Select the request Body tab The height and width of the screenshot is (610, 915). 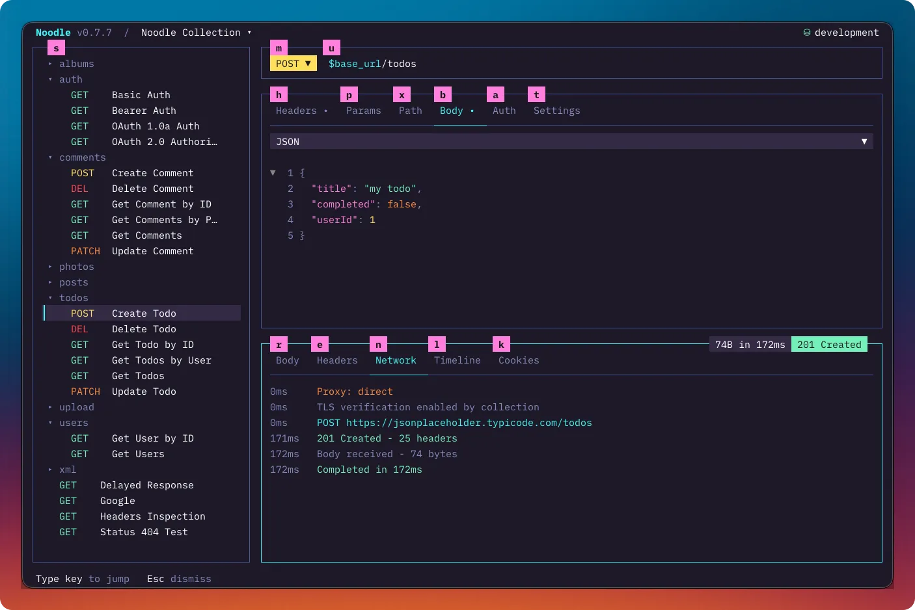[457, 111]
